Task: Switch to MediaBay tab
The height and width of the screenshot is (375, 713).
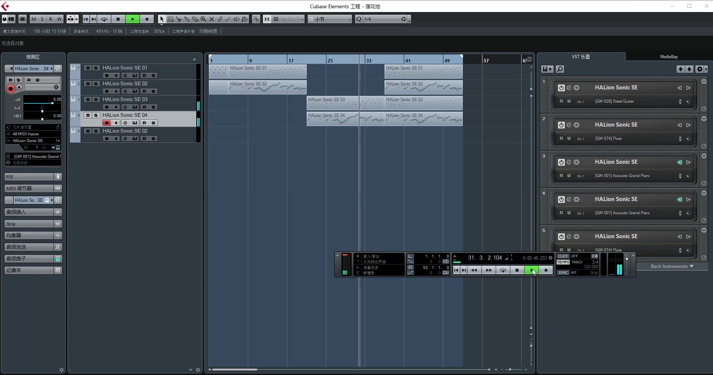Action: point(669,57)
